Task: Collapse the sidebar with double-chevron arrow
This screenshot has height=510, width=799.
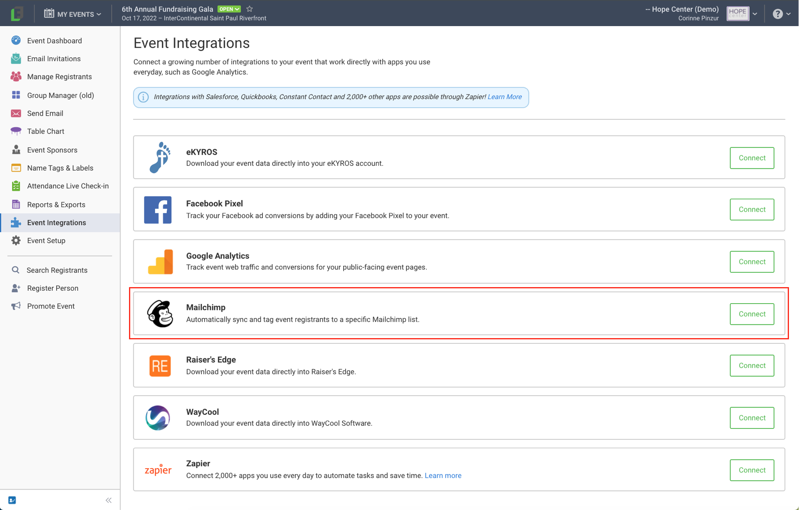Action: [109, 500]
